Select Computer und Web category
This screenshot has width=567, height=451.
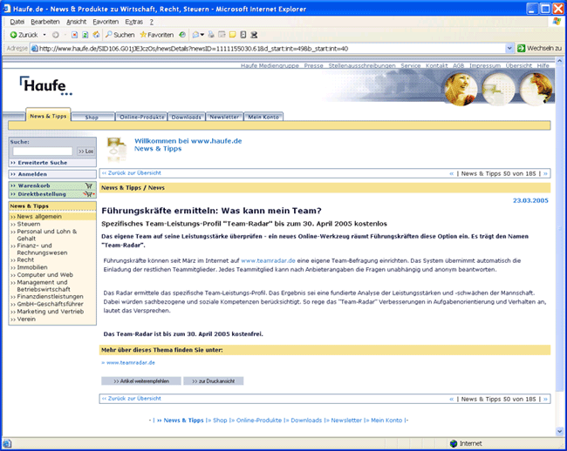(44, 275)
